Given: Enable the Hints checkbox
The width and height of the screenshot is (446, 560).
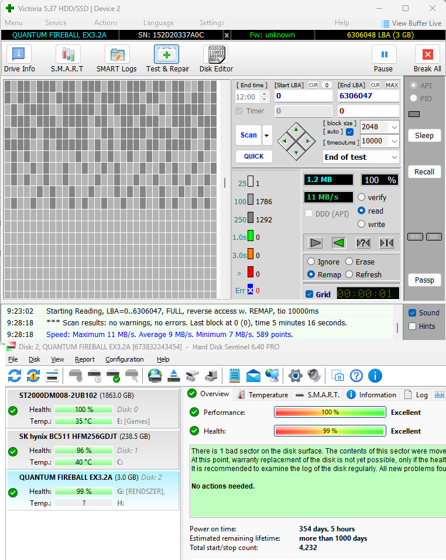Looking at the screenshot, I should [x=413, y=326].
